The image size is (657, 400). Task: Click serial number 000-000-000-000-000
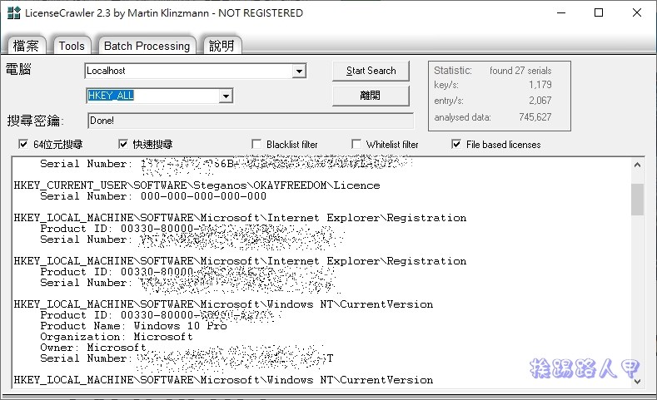(x=204, y=196)
